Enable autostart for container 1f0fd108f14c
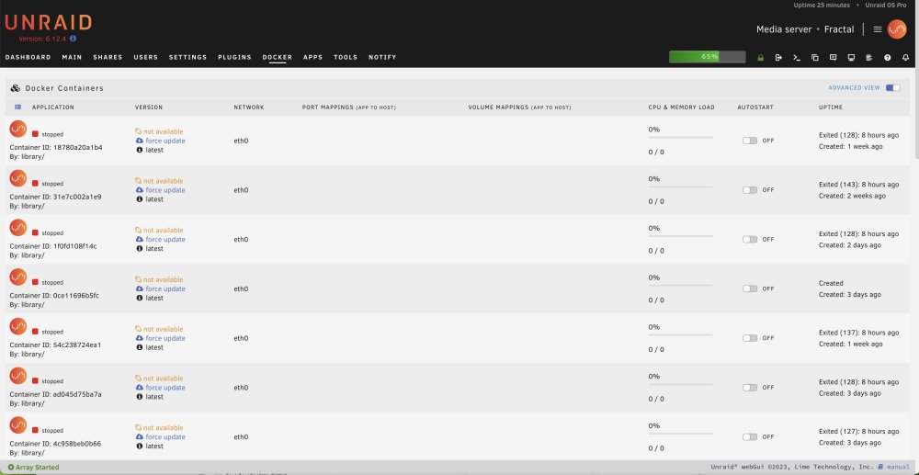Viewport: 919px width, 475px height. (750, 239)
